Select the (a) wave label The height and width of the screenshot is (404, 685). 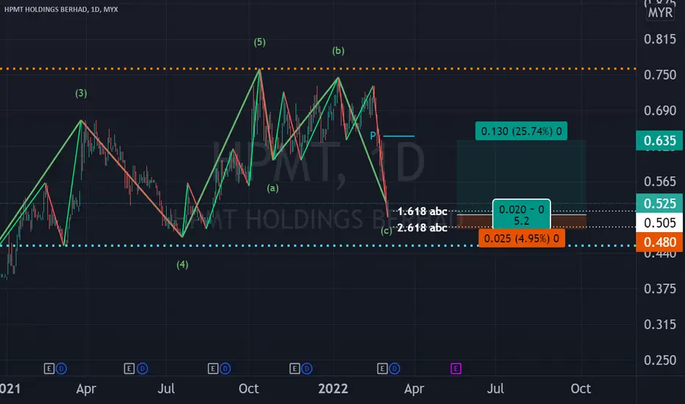pyautogui.click(x=273, y=188)
